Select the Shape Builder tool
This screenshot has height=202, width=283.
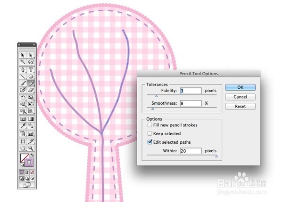(23, 111)
